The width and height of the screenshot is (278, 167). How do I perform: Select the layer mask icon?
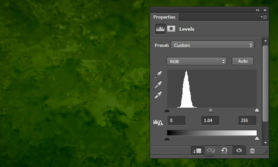click(171, 29)
